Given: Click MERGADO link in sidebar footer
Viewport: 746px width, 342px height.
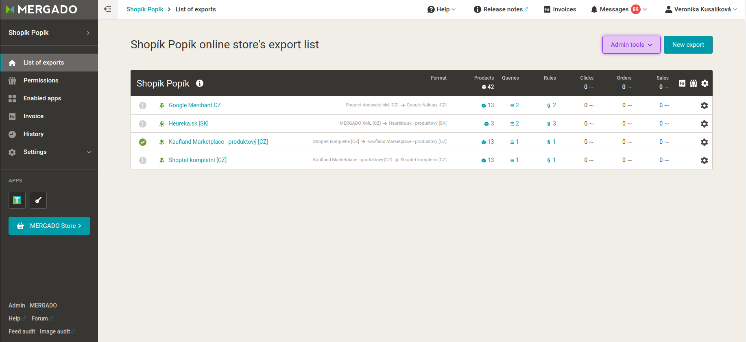Looking at the screenshot, I should (x=43, y=305).
